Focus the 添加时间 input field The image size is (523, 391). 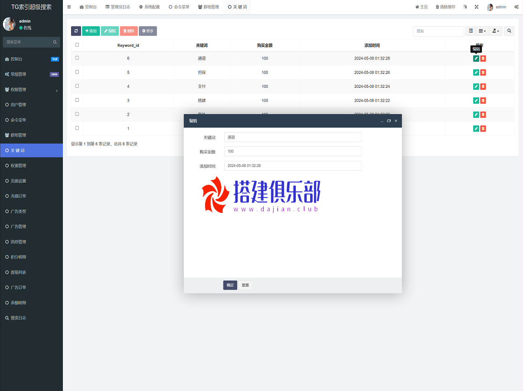(x=293, y=166)
